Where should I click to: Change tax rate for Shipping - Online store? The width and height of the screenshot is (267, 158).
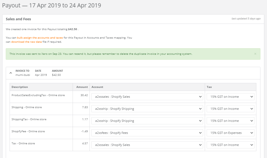230,109
